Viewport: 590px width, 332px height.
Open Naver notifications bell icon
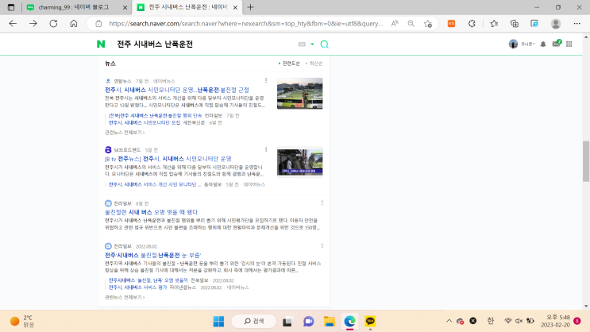[x=543, y=44]
